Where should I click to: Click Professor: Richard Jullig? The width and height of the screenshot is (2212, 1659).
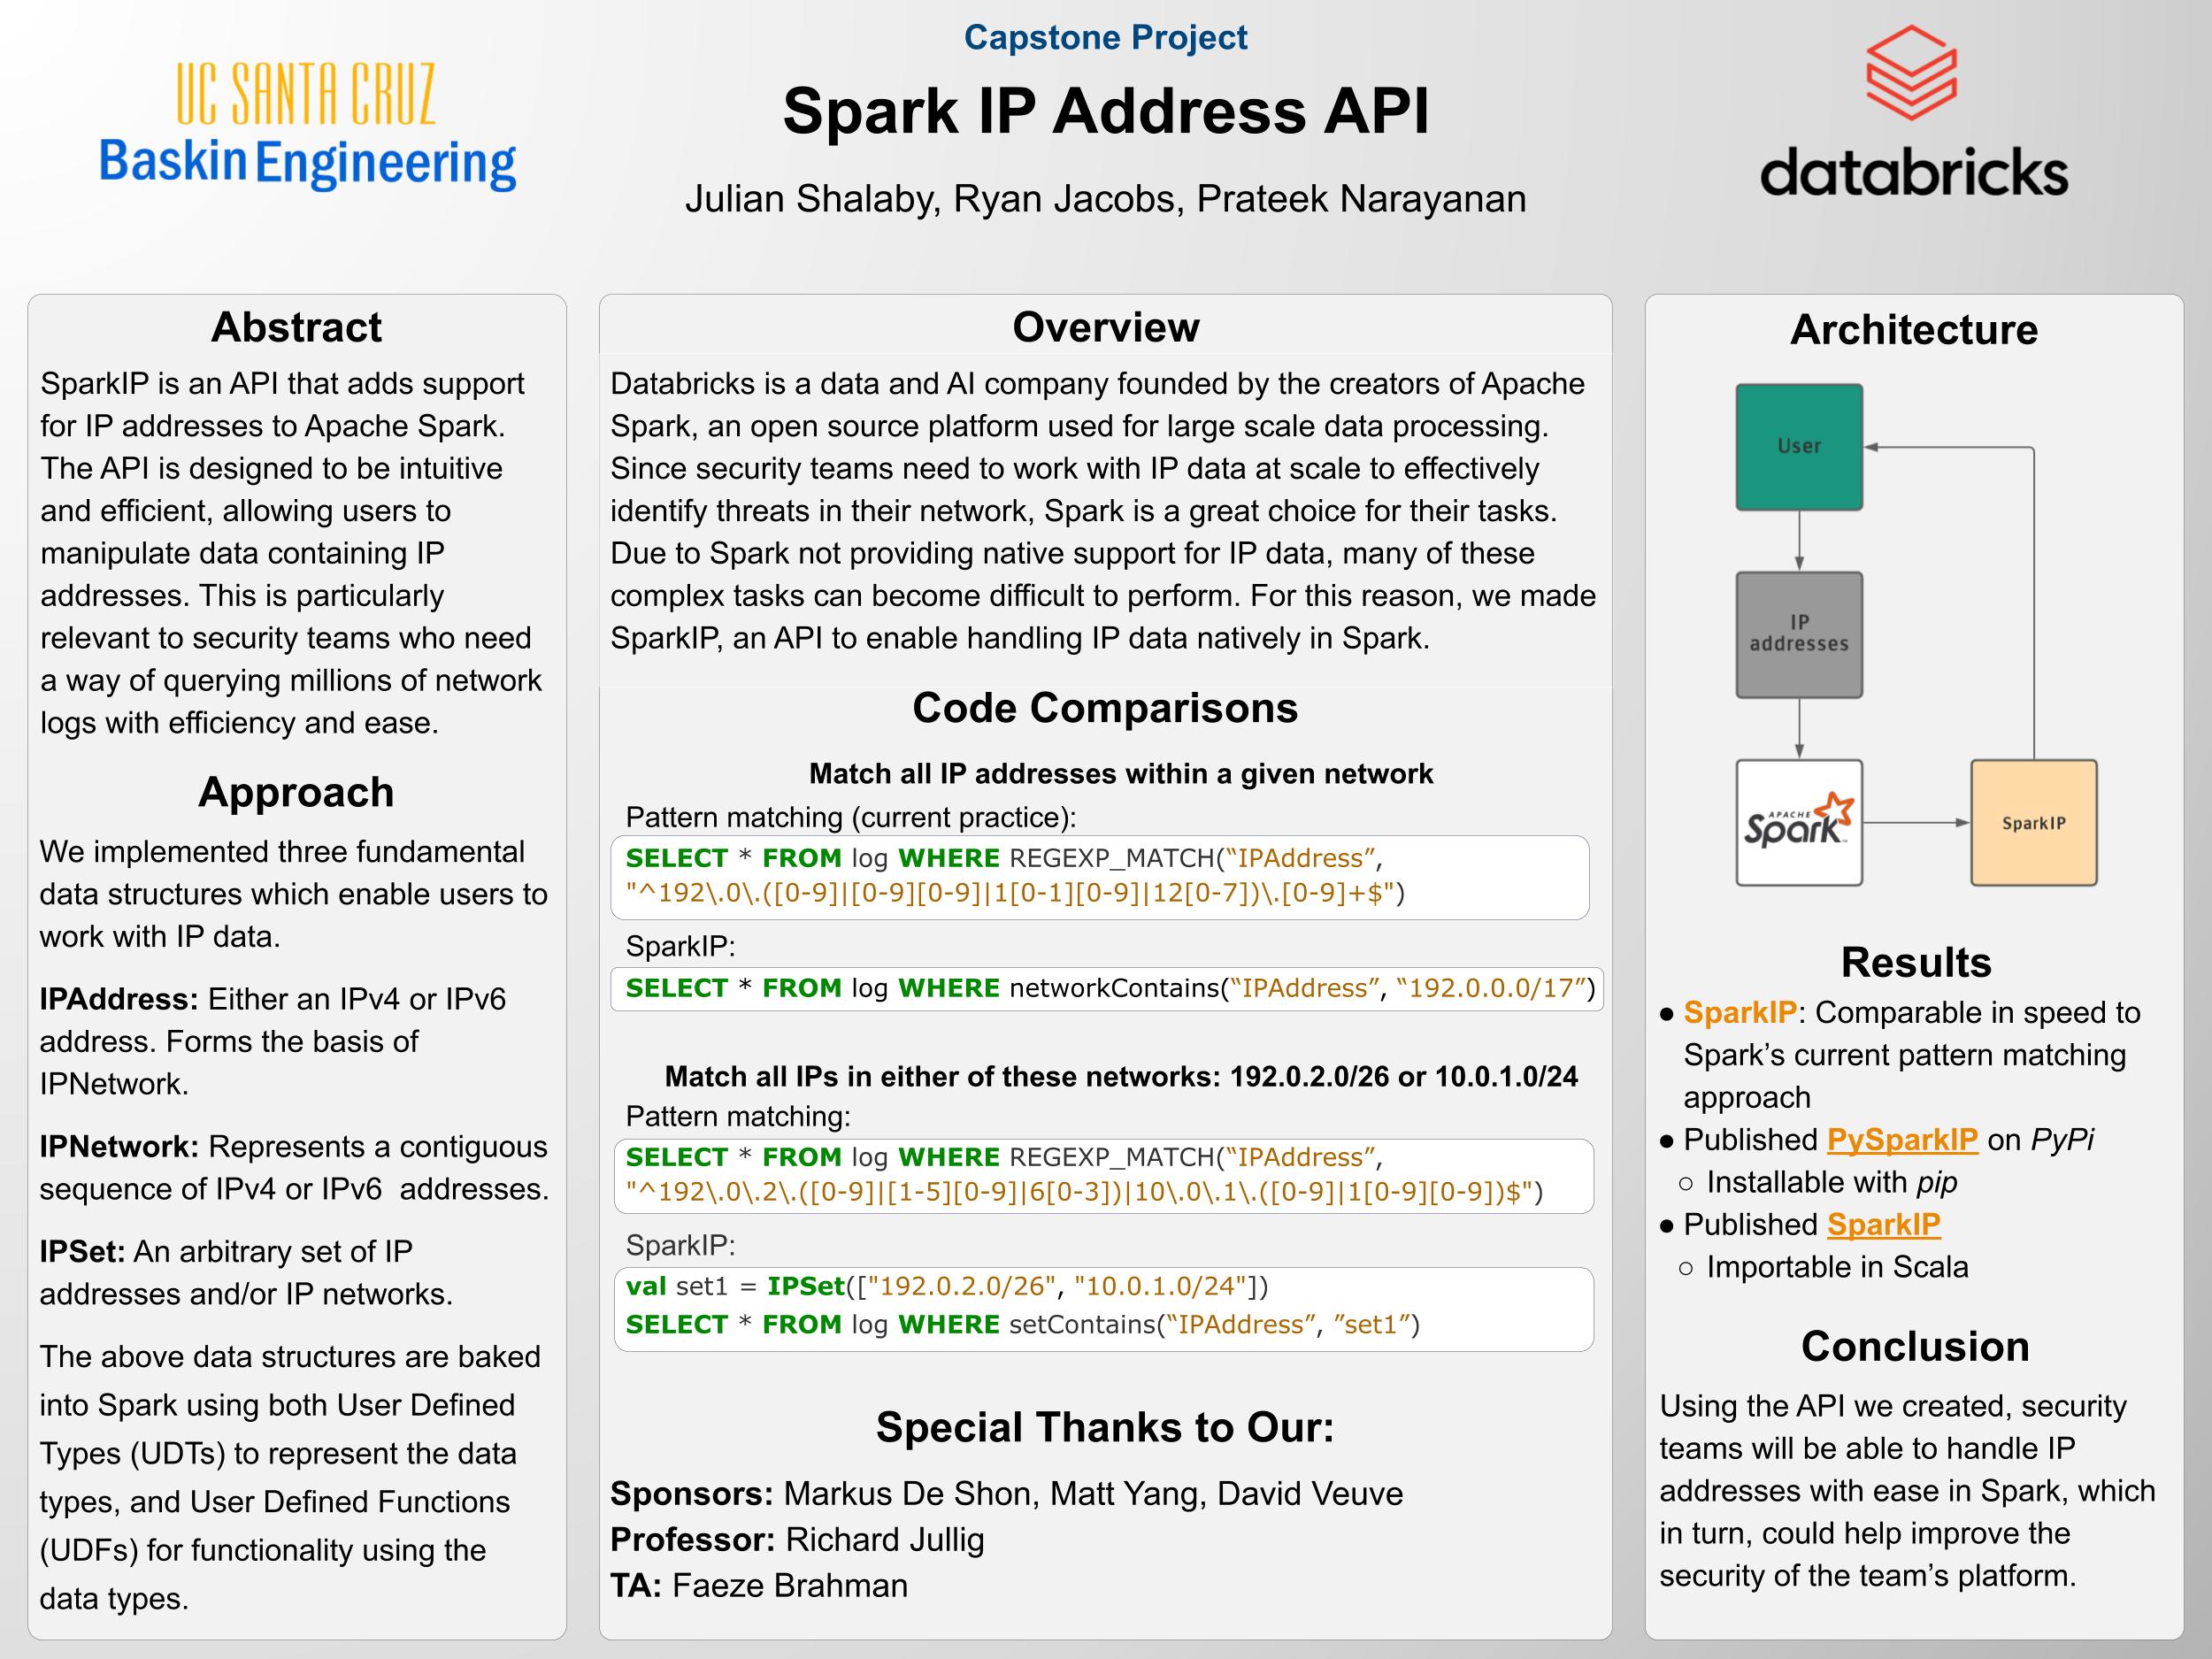pos(797,1540)
